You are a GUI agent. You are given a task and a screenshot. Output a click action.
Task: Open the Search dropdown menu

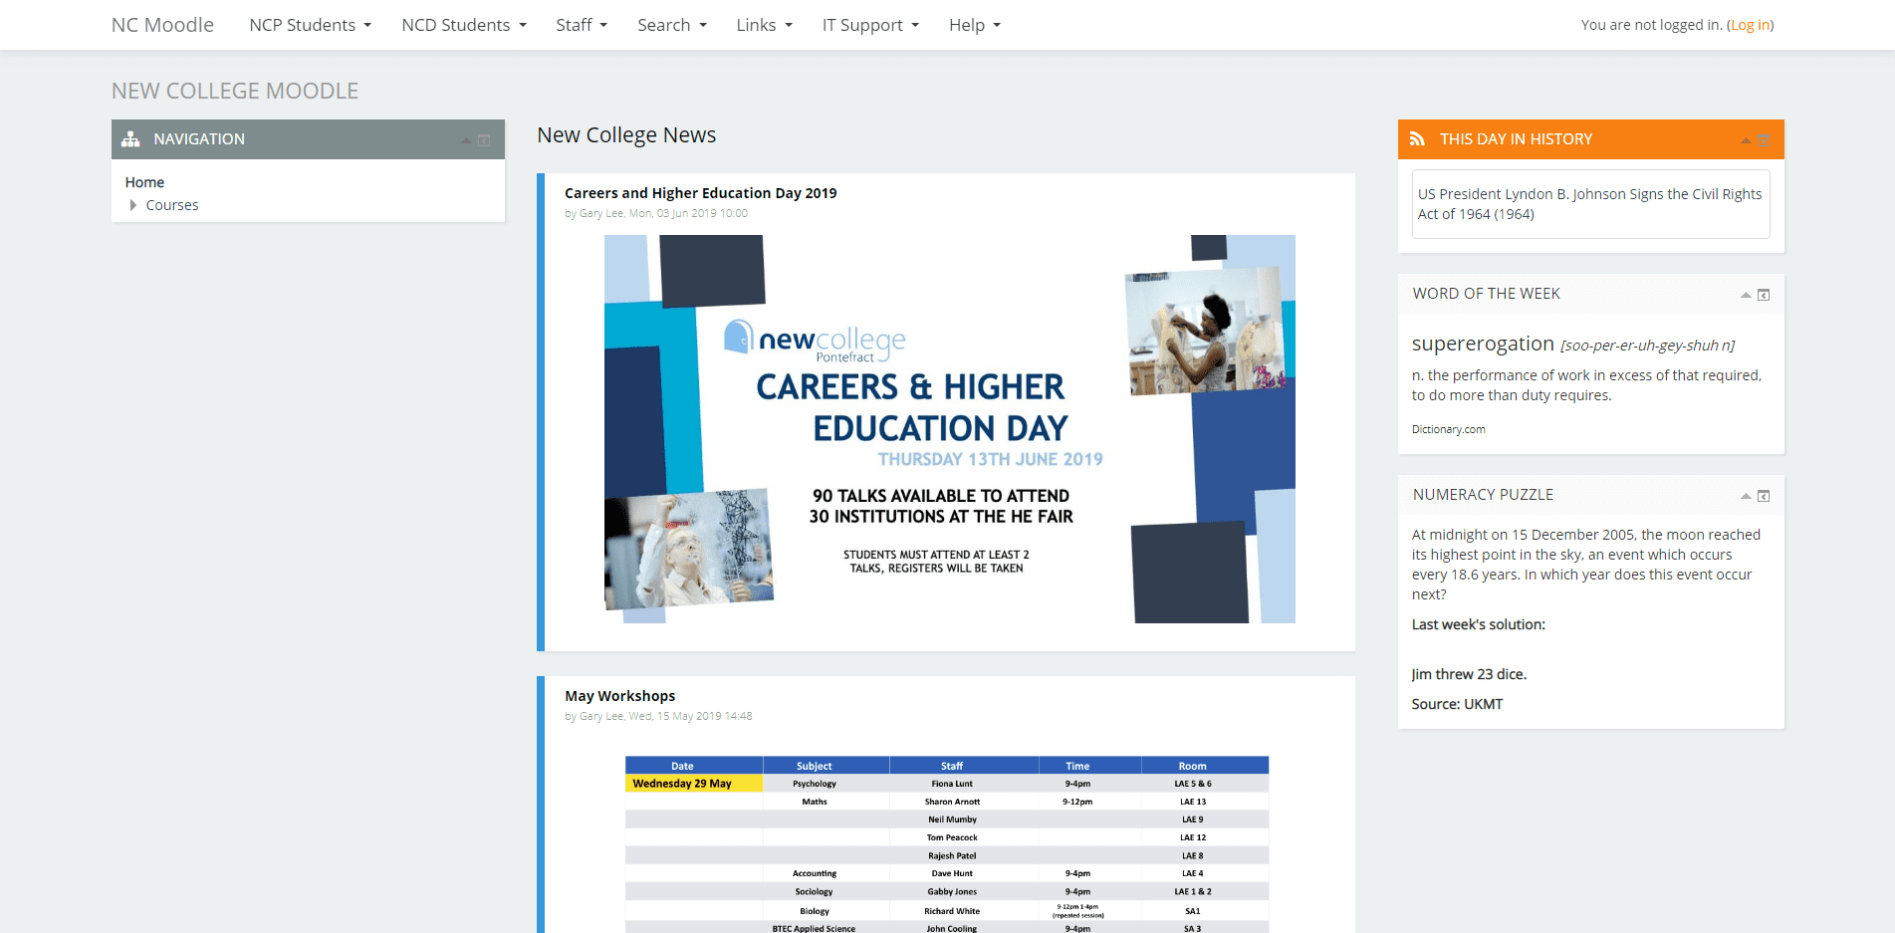pyautogui.click(x=672, y=25)
